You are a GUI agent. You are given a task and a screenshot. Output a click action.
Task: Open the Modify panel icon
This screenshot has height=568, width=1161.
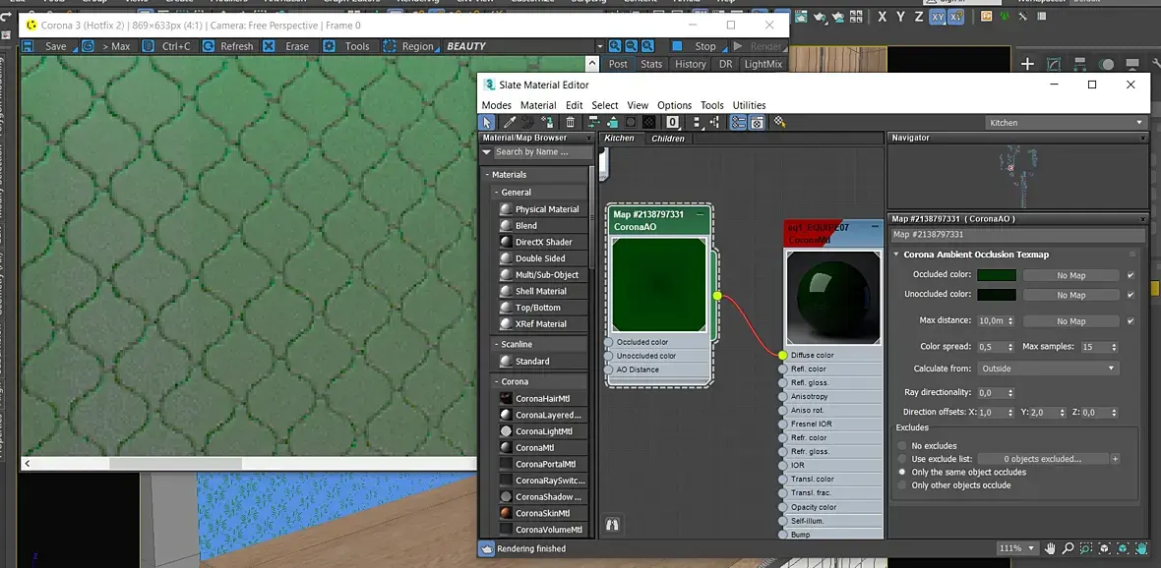click(1054, 64)
